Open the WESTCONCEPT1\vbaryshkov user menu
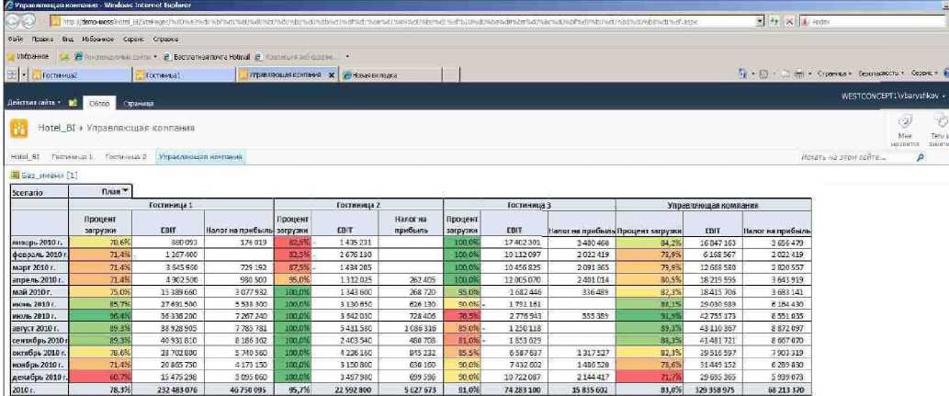This screenshot has width=949, height=396. click(893, 96)
